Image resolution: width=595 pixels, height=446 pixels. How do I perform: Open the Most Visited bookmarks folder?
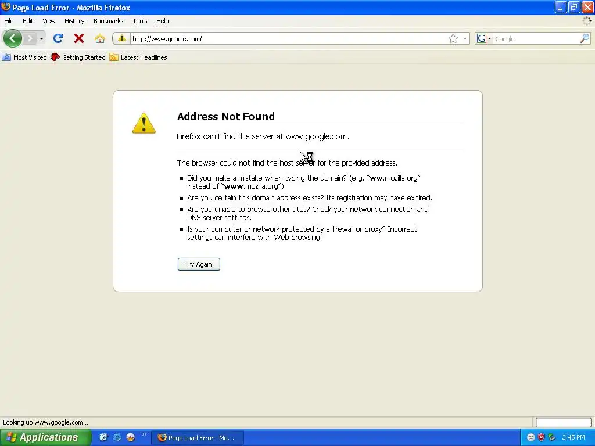[x=24, y=57]
